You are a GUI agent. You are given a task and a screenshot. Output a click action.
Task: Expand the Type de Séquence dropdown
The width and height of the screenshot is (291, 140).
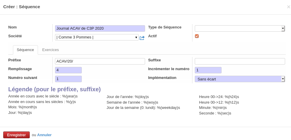point(283,28)
